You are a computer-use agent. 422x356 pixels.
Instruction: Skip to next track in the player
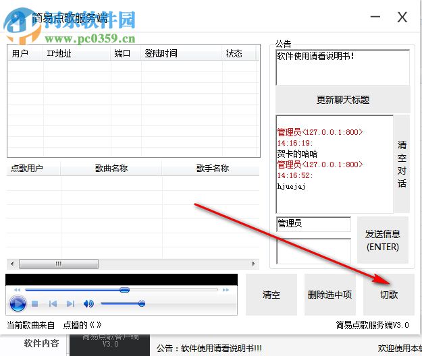click(70, 304)
